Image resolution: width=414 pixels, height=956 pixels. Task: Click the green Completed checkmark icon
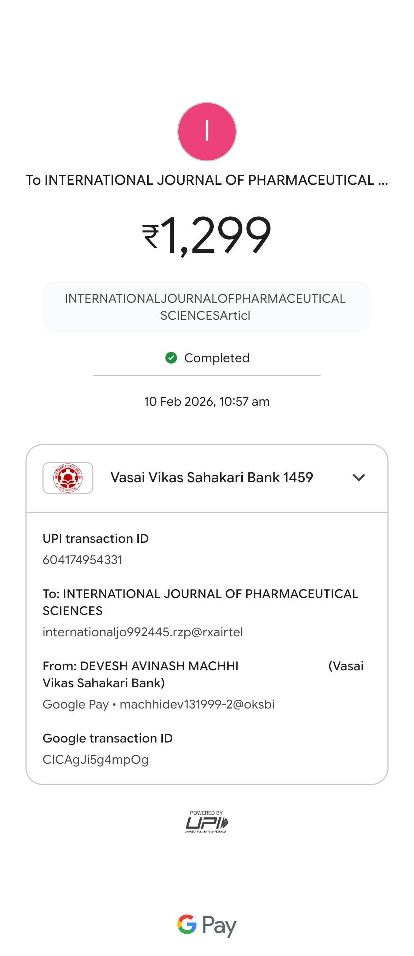click(x=171, y=358)
